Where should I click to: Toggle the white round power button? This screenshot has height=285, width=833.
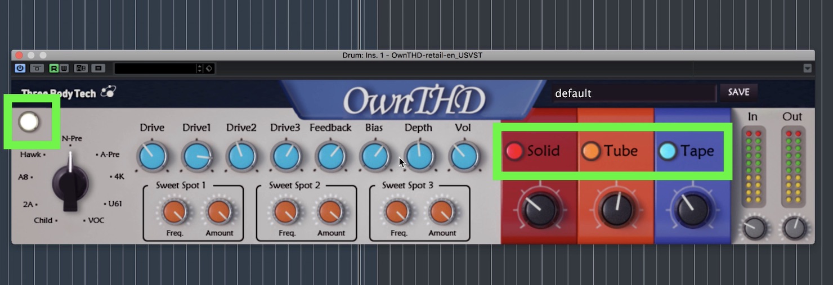pos(29,121)
